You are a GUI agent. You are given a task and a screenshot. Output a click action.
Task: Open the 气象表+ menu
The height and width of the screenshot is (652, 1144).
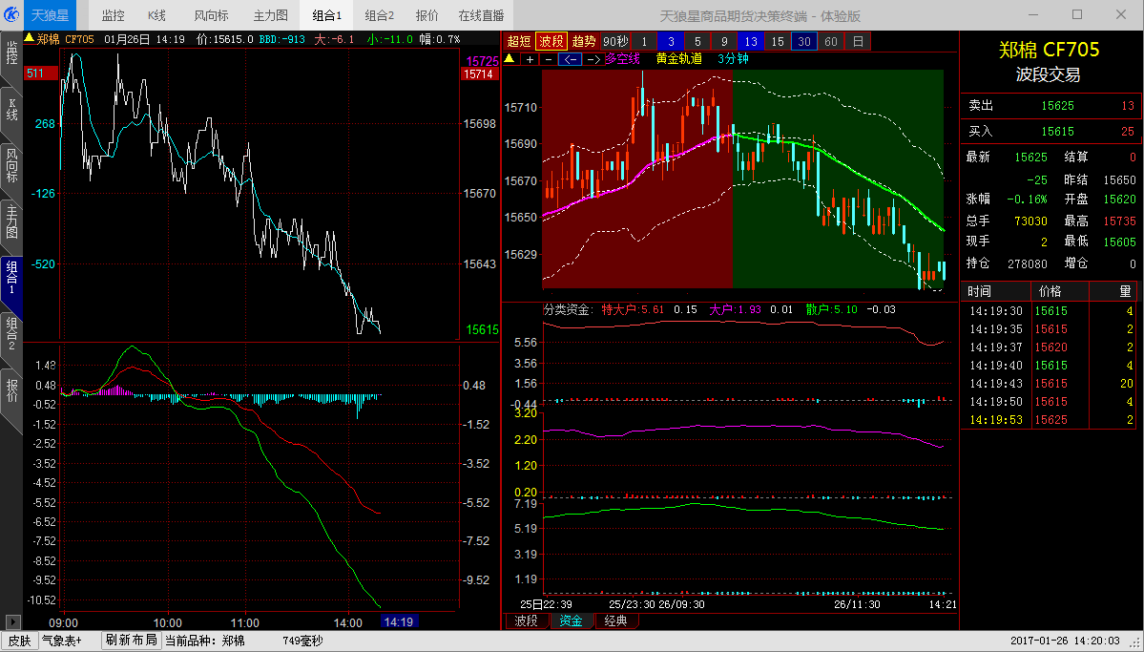coord(61,641)
